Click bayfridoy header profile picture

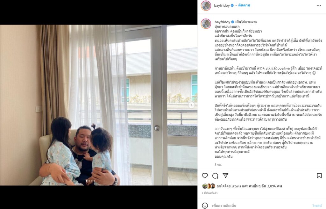tap(206, 5)
